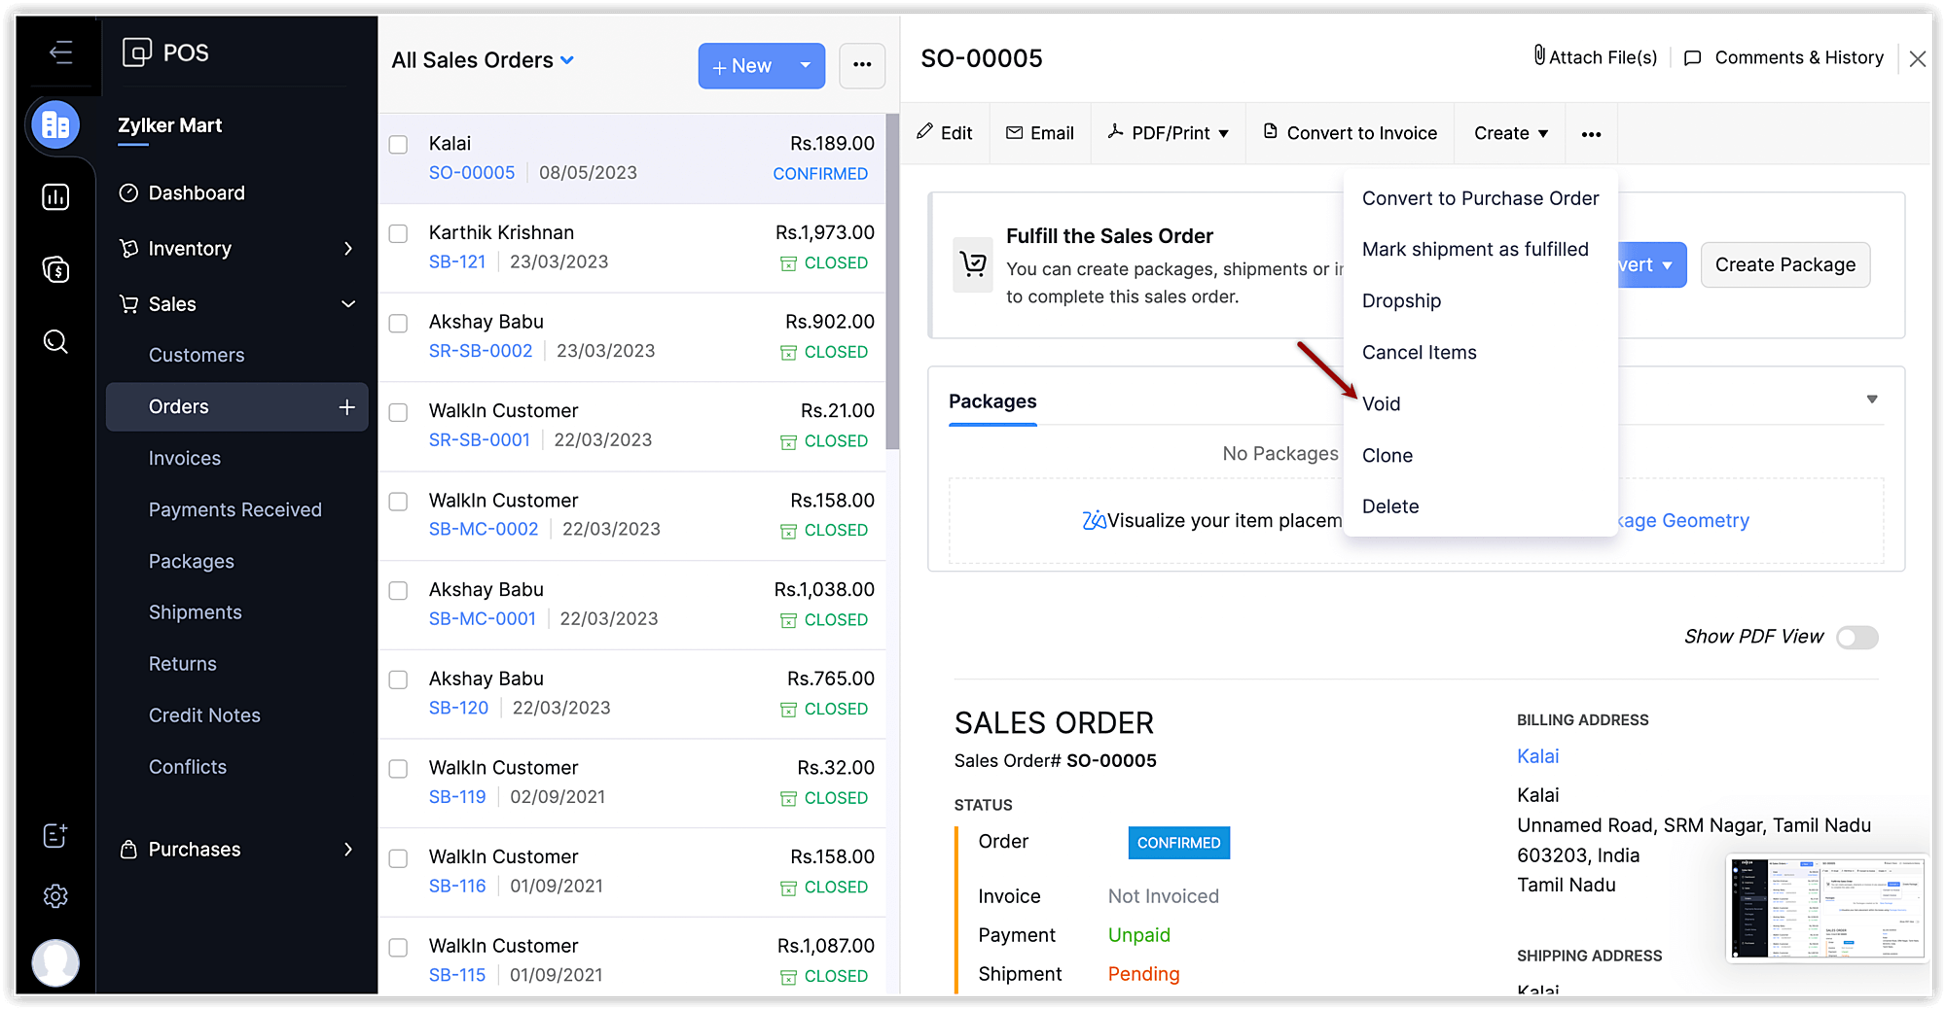This screenshot has height=1010, width=1946.
Task: Open the screenshot thumbnail preview in corner
Action: tap(1826, 909)
